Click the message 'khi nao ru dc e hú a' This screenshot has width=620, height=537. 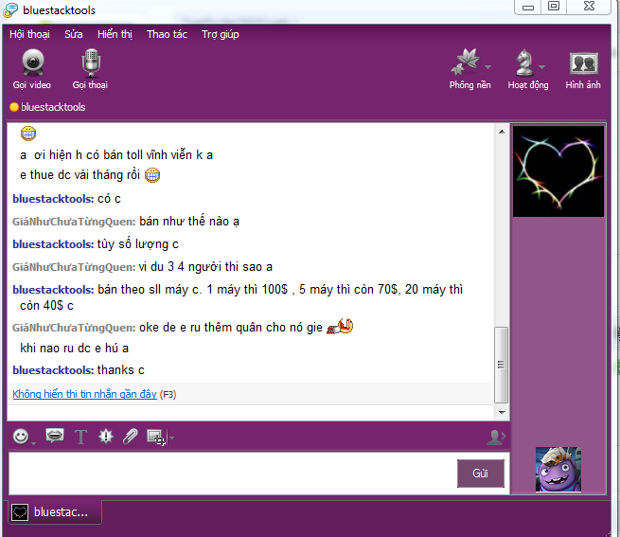click(x=75, y=349)
